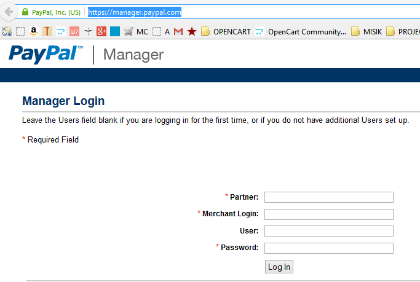The width and height of the screenshot is (420, 282).
Task: Open the Gmail M bookmark icon
Action: (x=178, y=31)
